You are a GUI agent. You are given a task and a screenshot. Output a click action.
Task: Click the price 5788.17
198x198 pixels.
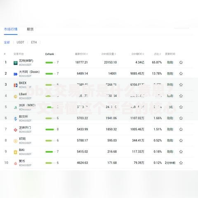(x=82, y=140)
